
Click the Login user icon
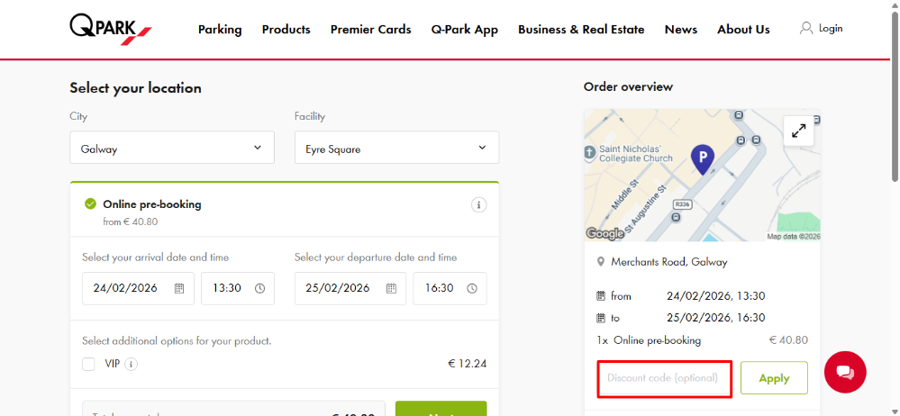click(x=806, y=28)
